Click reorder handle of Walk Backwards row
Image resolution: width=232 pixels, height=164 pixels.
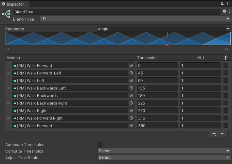tap(9, 96)
